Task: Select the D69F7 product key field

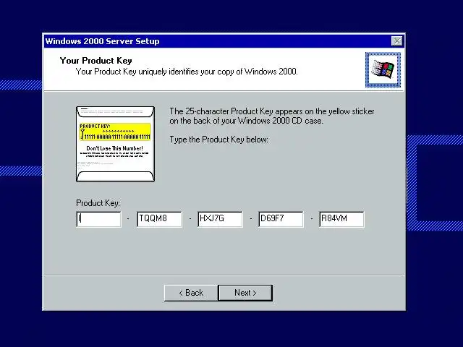Action: tap(281, 219)
